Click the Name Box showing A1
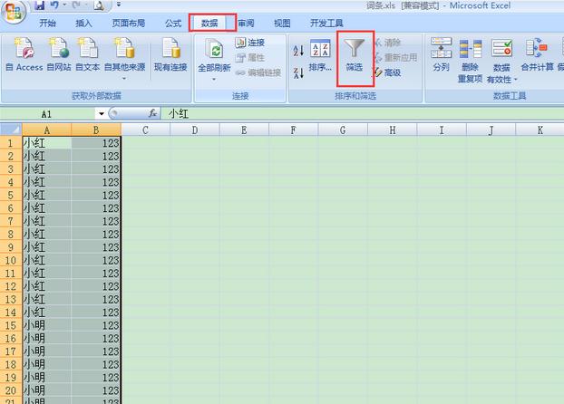Image resolution: width=564 pixels, height=404 pixels. pos(47,114)
